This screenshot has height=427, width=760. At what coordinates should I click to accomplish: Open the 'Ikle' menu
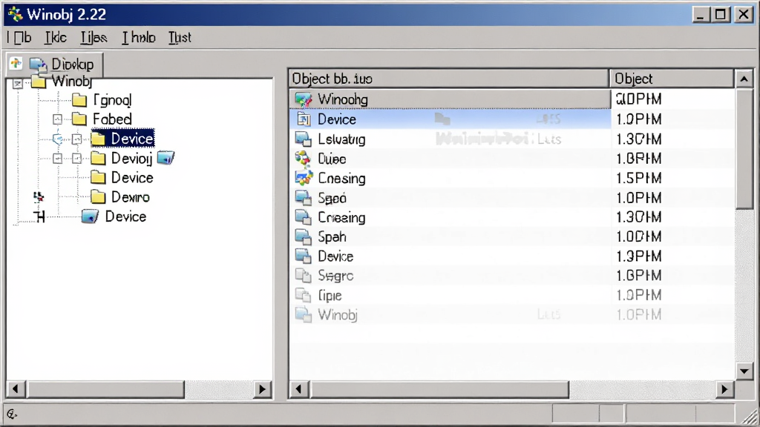point(56,37)
